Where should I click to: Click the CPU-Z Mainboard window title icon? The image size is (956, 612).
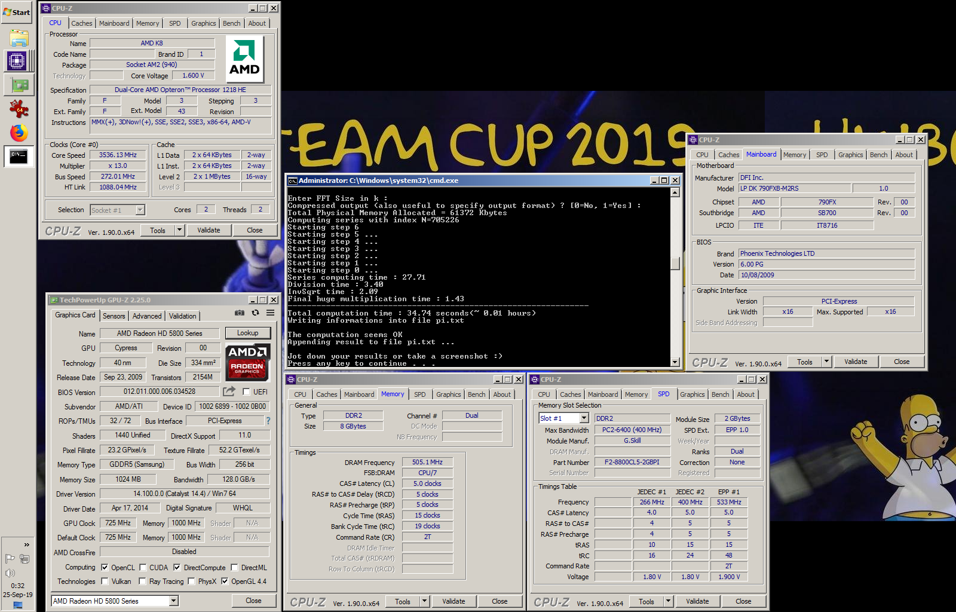click(x=693, y=140)
